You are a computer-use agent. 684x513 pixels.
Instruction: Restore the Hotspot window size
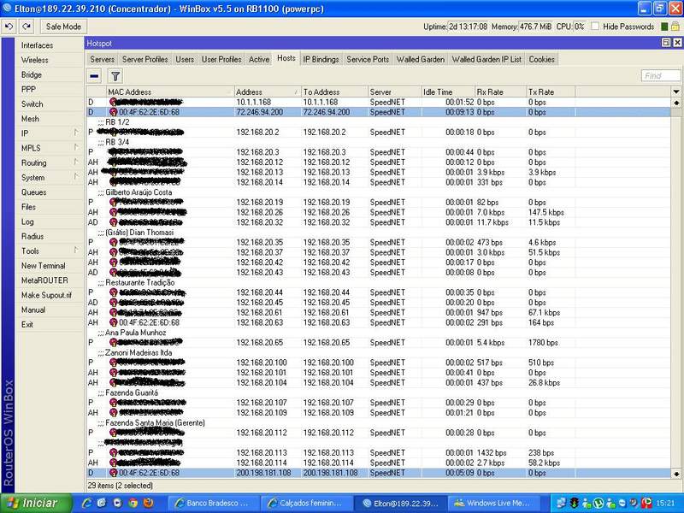coord(666,42)
